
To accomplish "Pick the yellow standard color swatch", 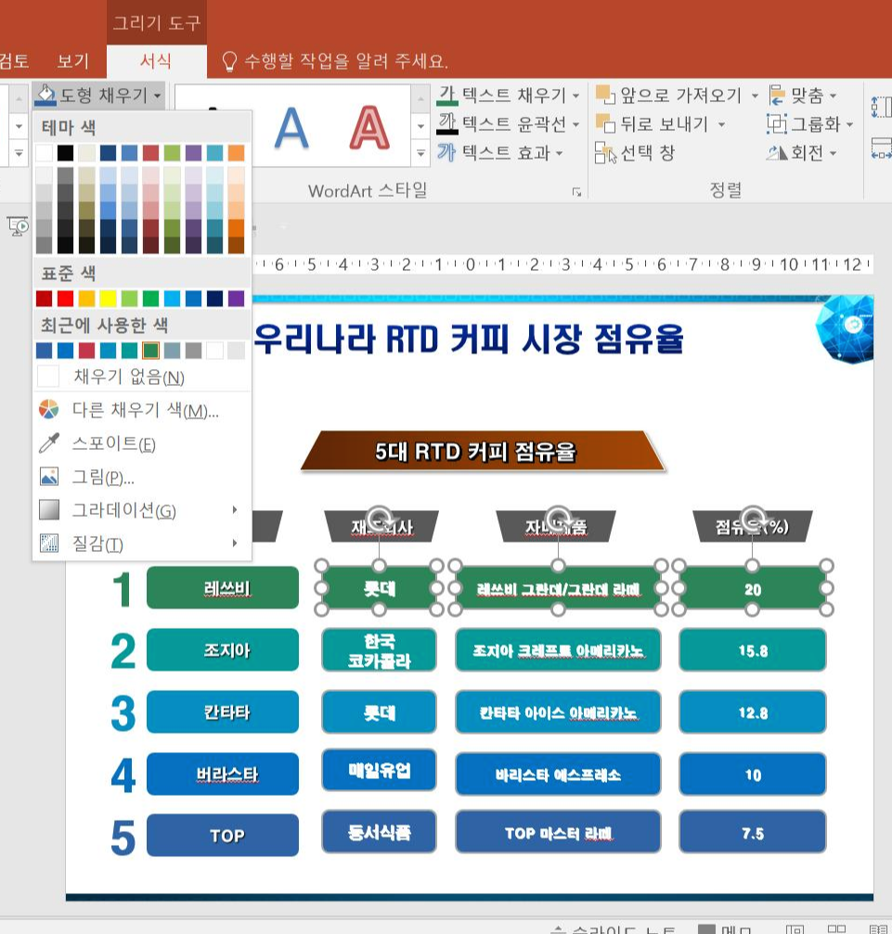I will [108, 299].
